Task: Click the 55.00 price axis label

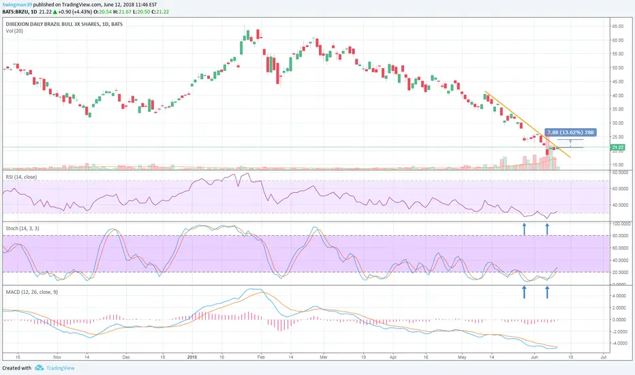Action: tap(617, 54)
